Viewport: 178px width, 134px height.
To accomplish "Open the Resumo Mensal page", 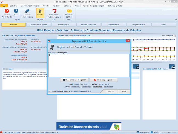I will tap(64, 25).
